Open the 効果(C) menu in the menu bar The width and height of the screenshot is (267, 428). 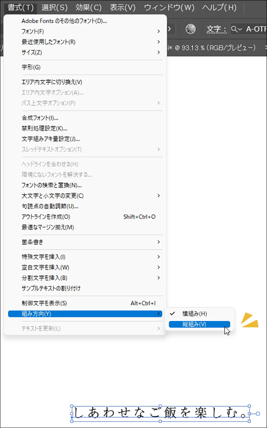[x=88, y=8]
